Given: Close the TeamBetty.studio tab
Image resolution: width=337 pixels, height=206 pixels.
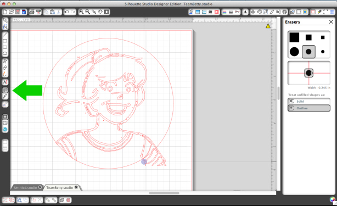Looking at the screenshot, I should pyautogui.click(x=76, y=187).
